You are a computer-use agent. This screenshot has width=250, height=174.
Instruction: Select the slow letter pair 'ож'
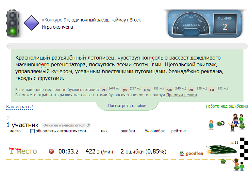[x=147, y=90]
